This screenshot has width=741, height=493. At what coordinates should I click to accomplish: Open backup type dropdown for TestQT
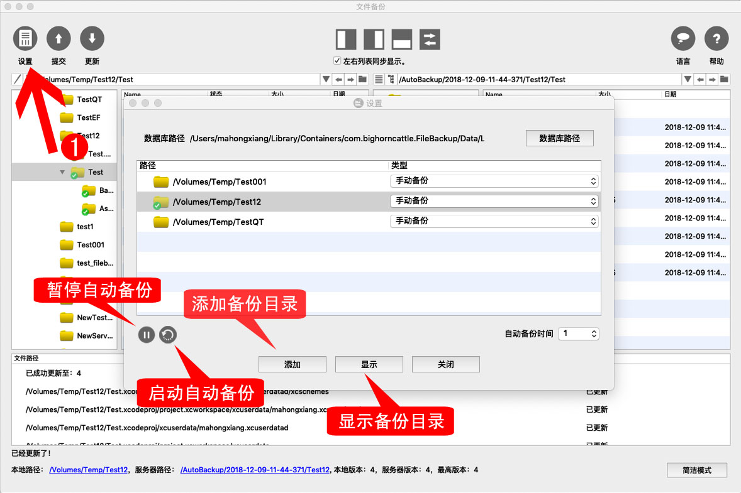[x=494, y=221]
